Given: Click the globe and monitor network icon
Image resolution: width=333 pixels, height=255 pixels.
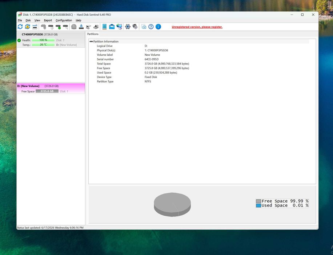Looking at the screenshot, I should point(119,27).
